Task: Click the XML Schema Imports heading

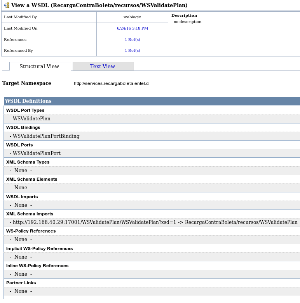Action: point(30,214)
